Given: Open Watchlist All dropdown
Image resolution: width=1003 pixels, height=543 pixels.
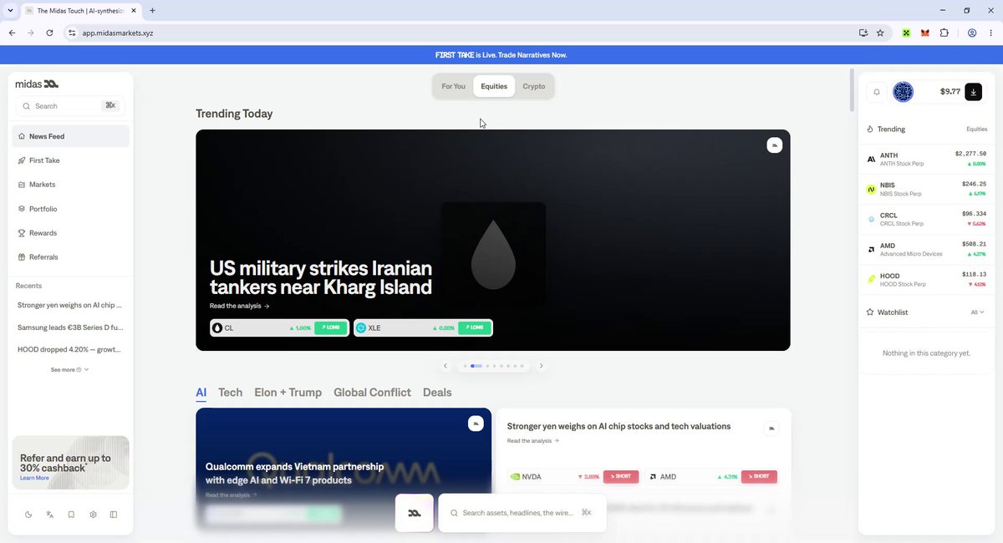Looking at the screenshot, I should [x=977, y=312].
